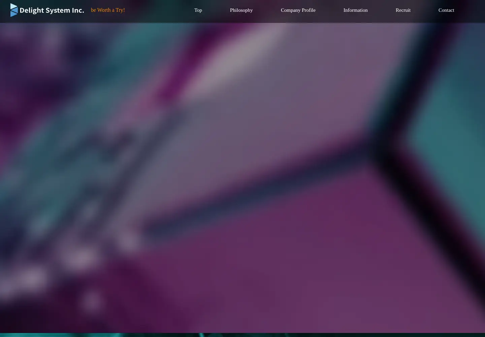Open the Contact page

(446, 10)
